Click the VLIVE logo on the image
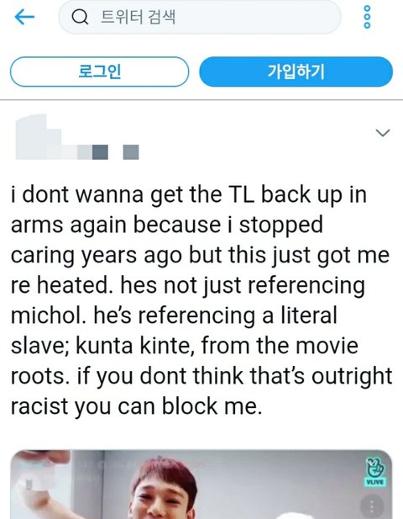This screenshot has width=403, height=519. 375,473
